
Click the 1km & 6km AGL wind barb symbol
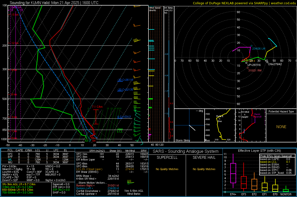click(x=130, y=182)
